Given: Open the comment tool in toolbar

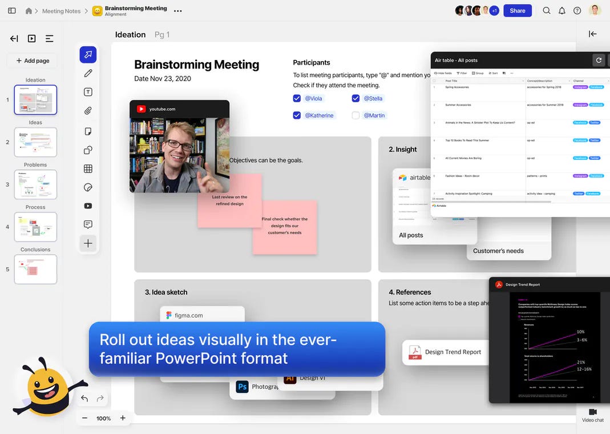Looking at the screenshot, I should click(88, 224).
